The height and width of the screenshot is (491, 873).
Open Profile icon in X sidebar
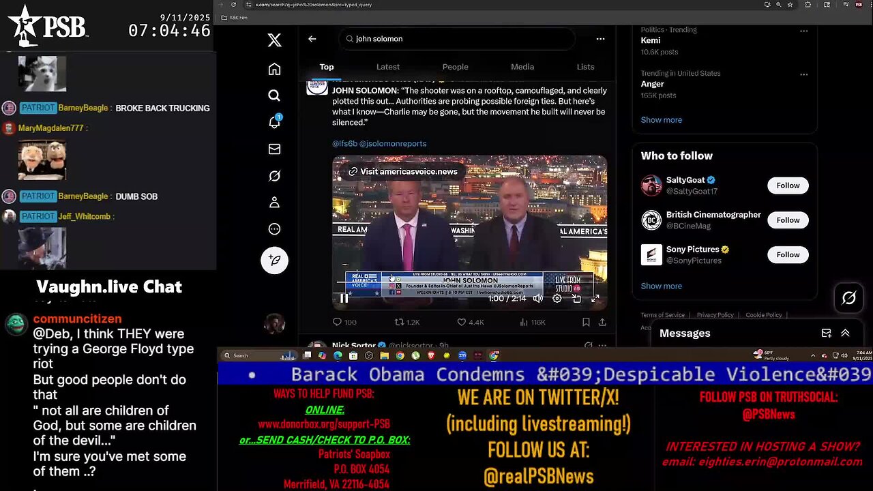click(x=274, y=203)
